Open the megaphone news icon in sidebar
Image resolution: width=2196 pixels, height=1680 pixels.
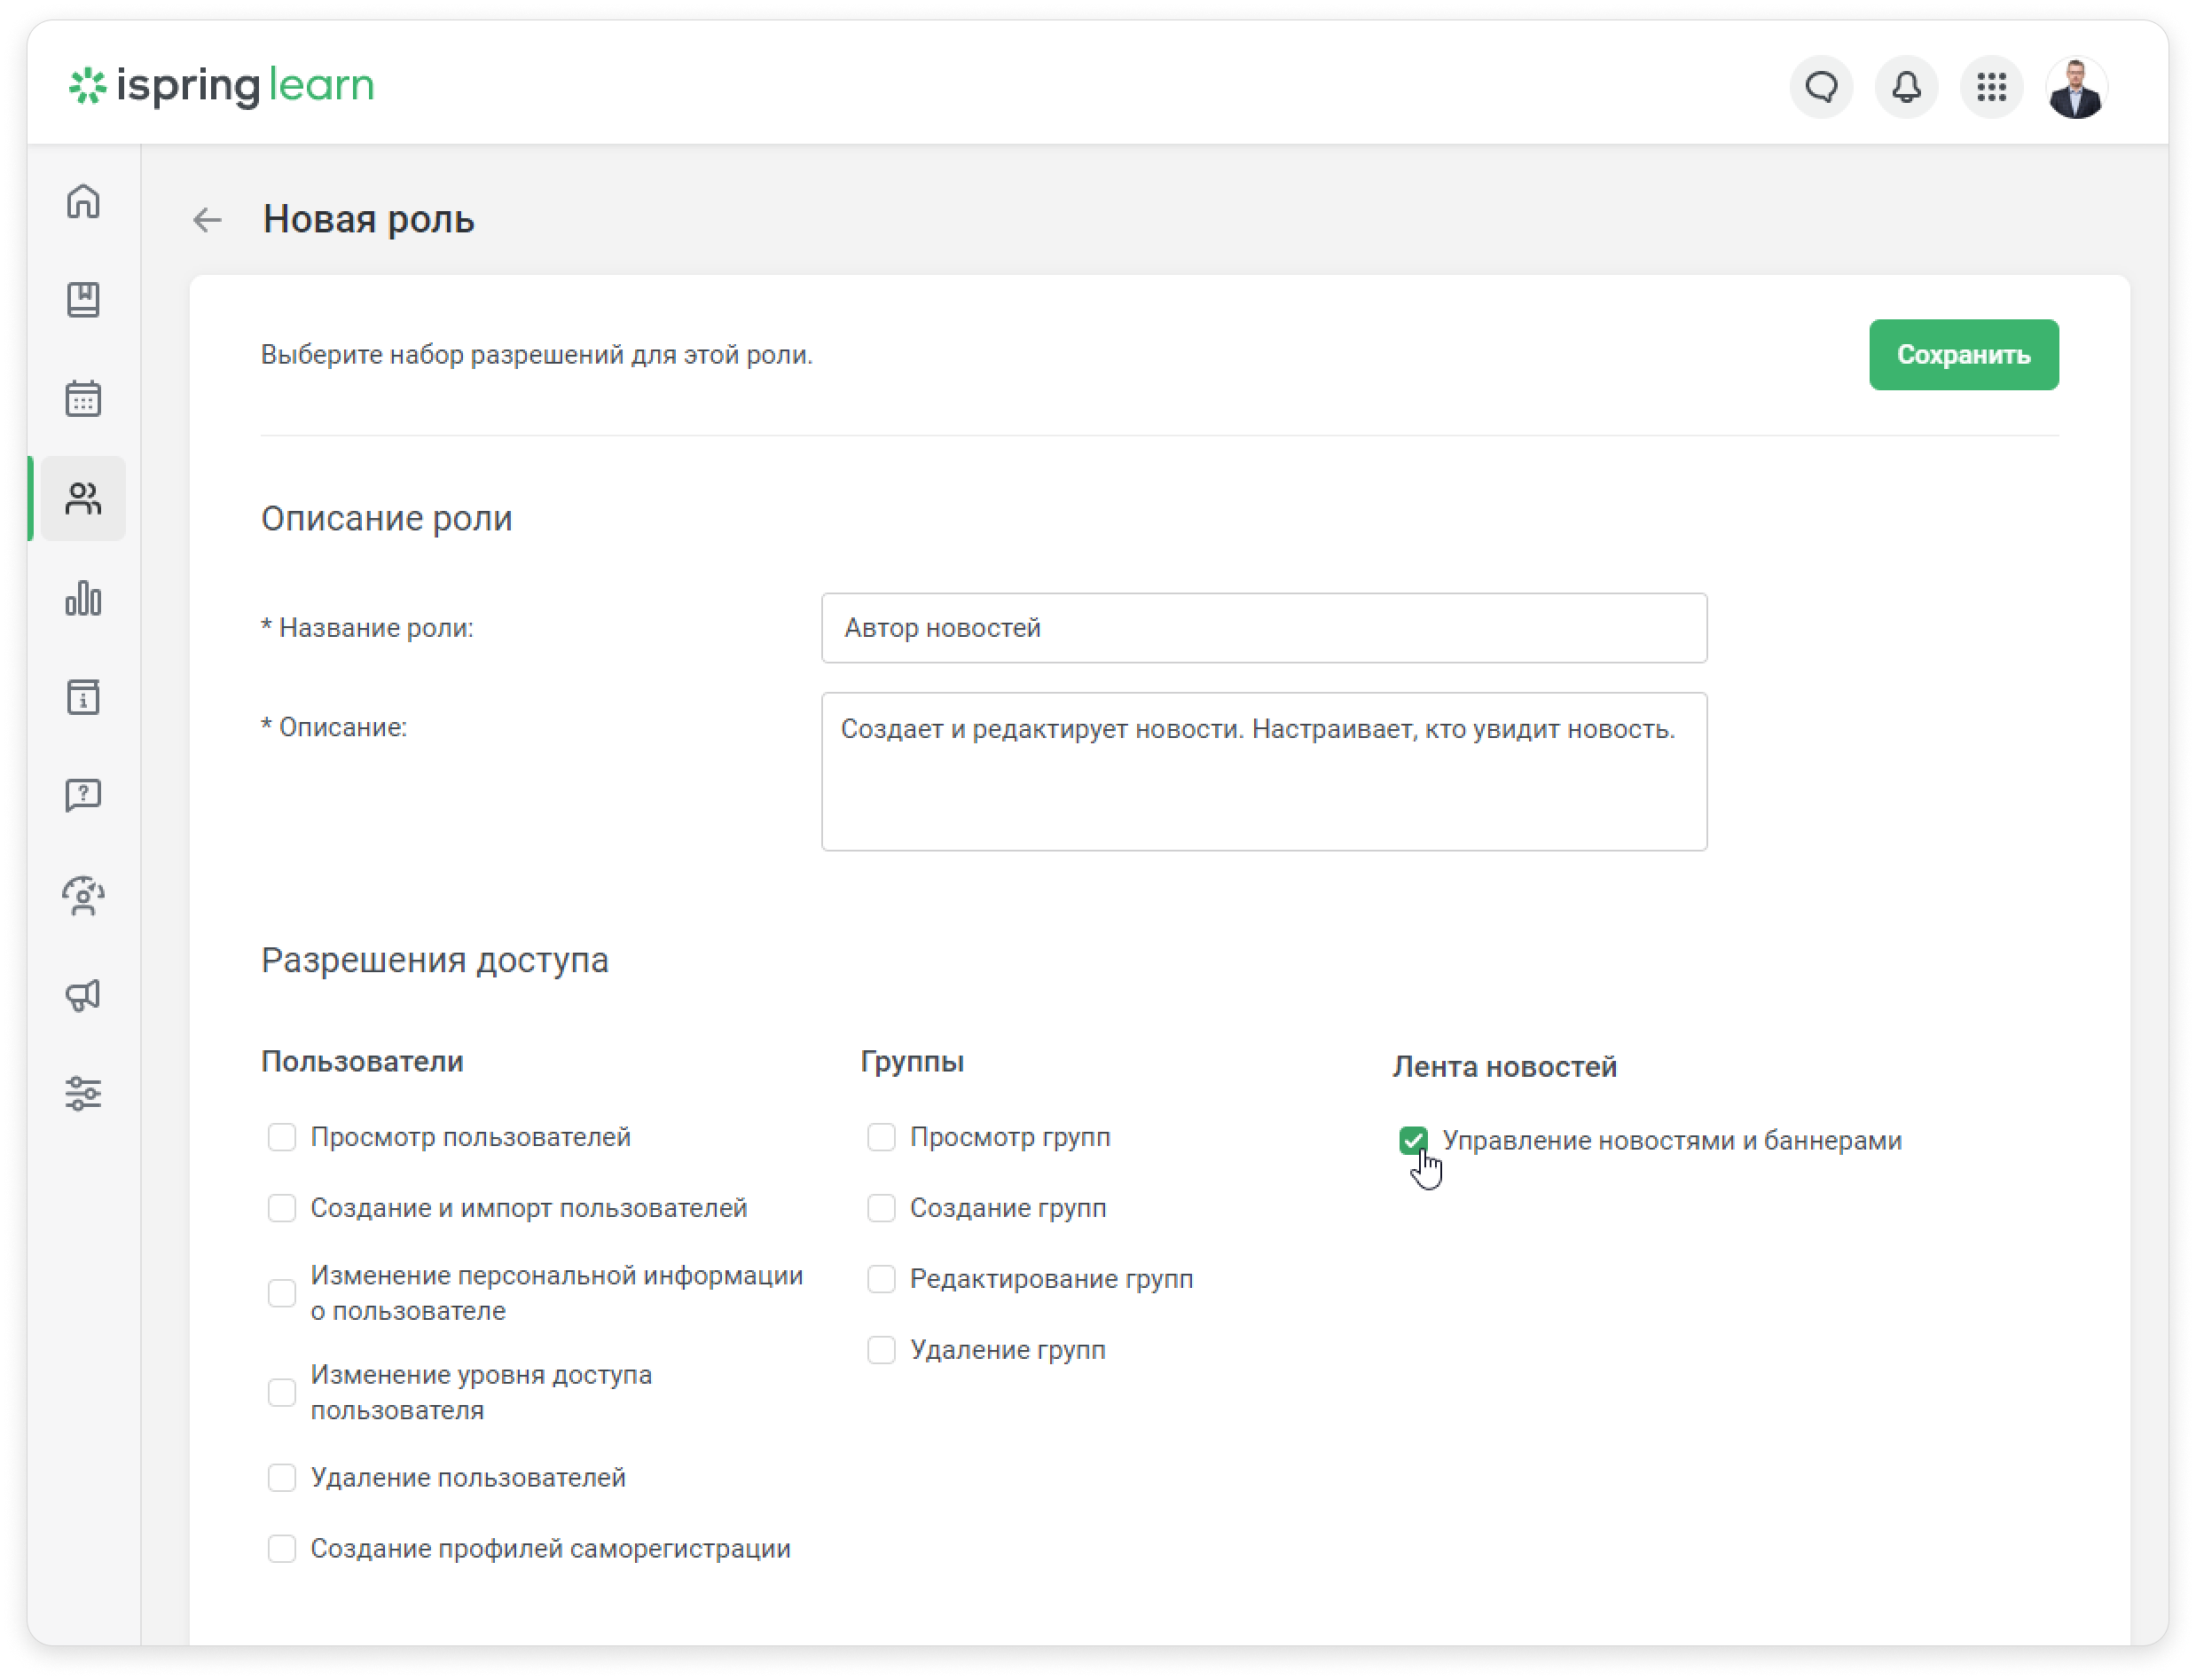click(x=83, y=995)
